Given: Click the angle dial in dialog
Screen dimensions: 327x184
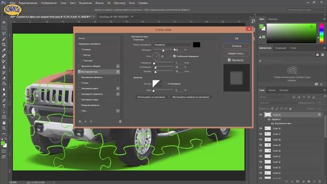Looking at the screenshot, I should [156, 56].
